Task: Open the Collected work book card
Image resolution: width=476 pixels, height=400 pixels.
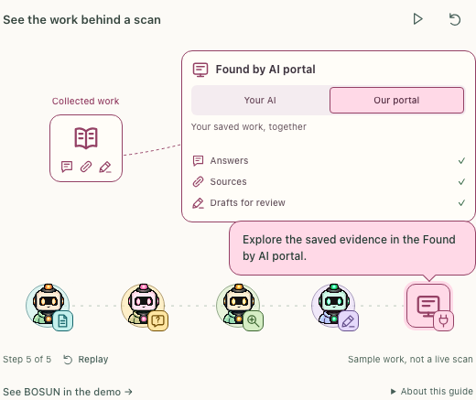Action: pos(86,148)
